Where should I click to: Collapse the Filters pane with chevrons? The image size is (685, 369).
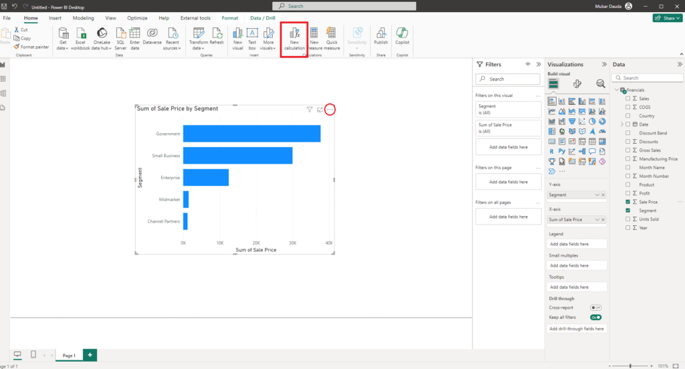pyautogui.click(x=539, y=64)
